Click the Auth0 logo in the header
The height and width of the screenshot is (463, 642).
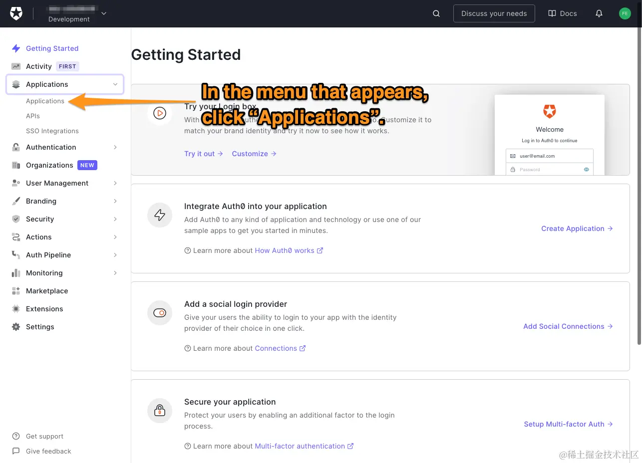pyautogui.click(x=16, y=13)
